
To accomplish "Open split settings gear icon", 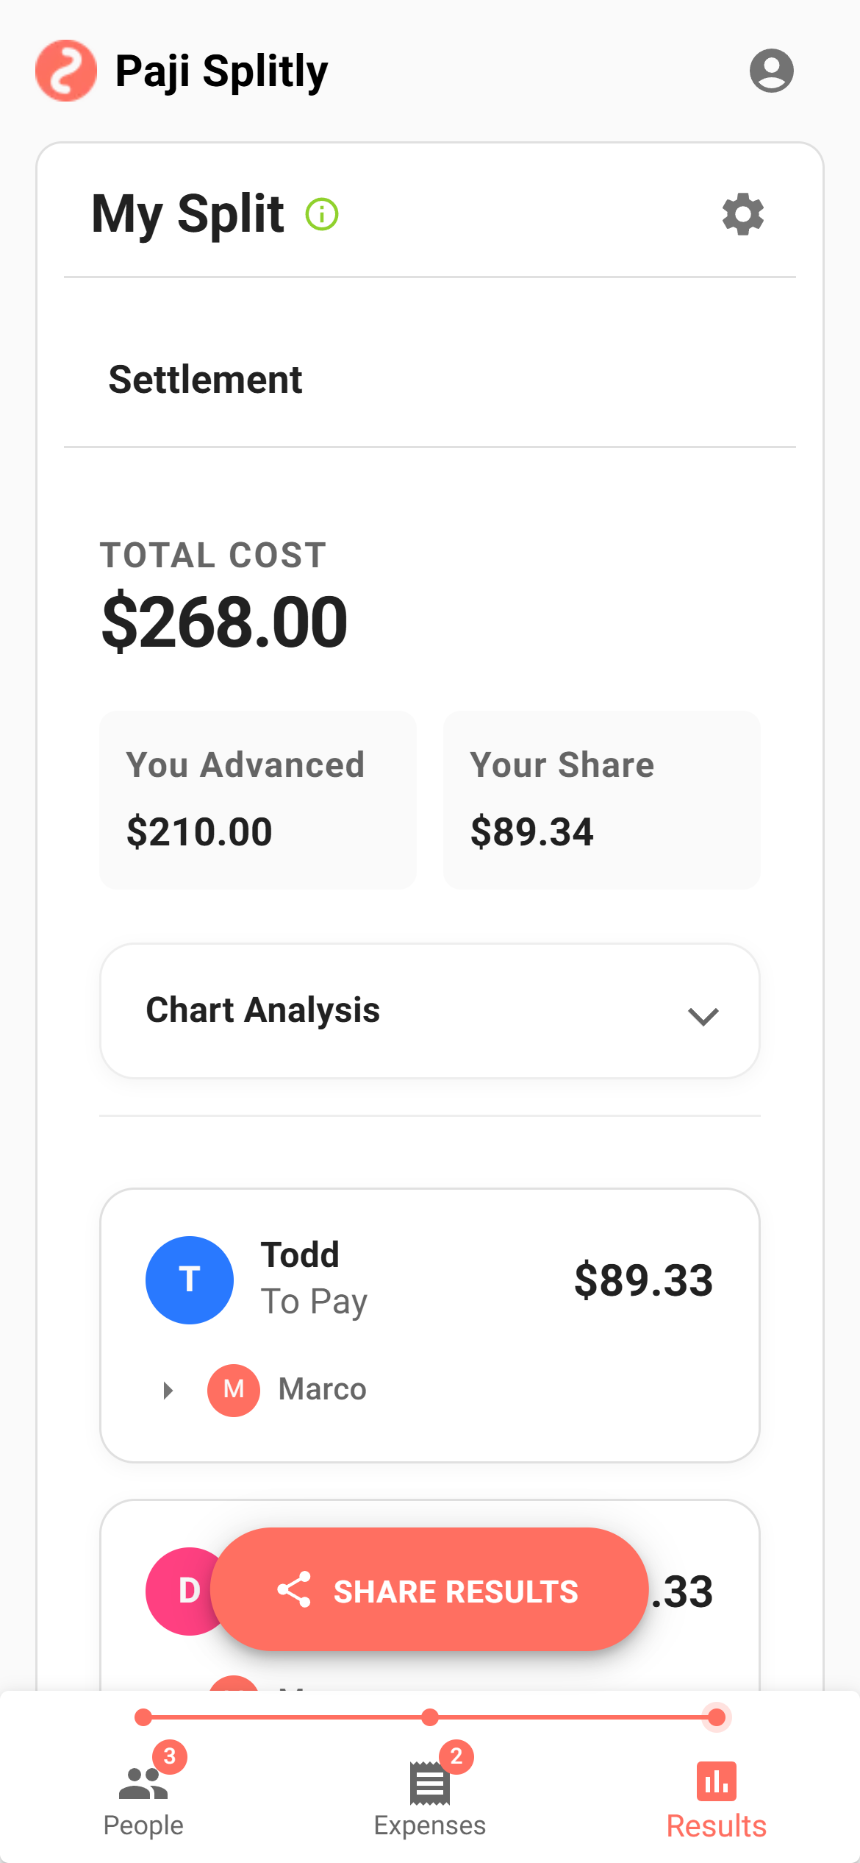I will [743, 215].
